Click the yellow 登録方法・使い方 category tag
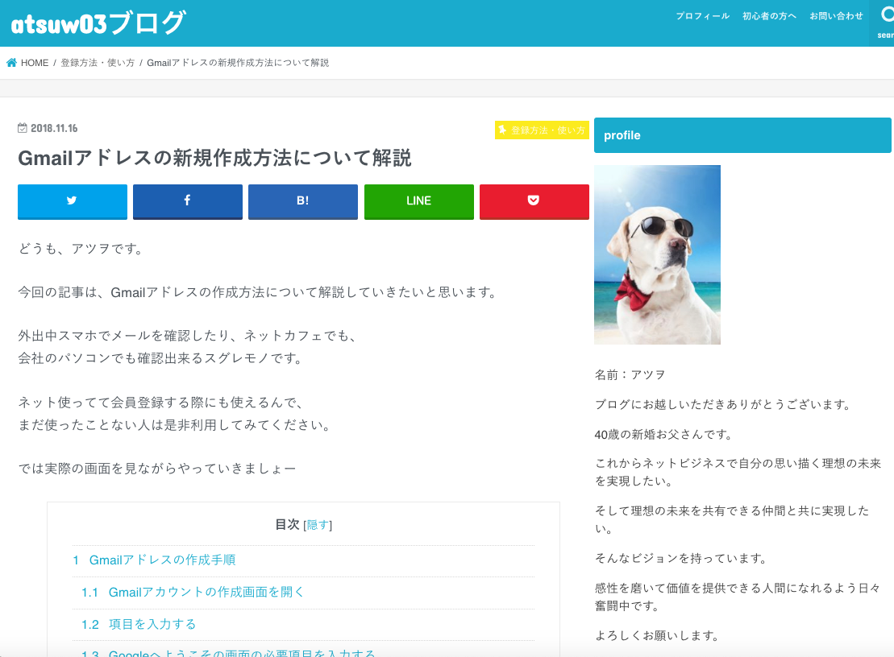 (x=542, y=130)
